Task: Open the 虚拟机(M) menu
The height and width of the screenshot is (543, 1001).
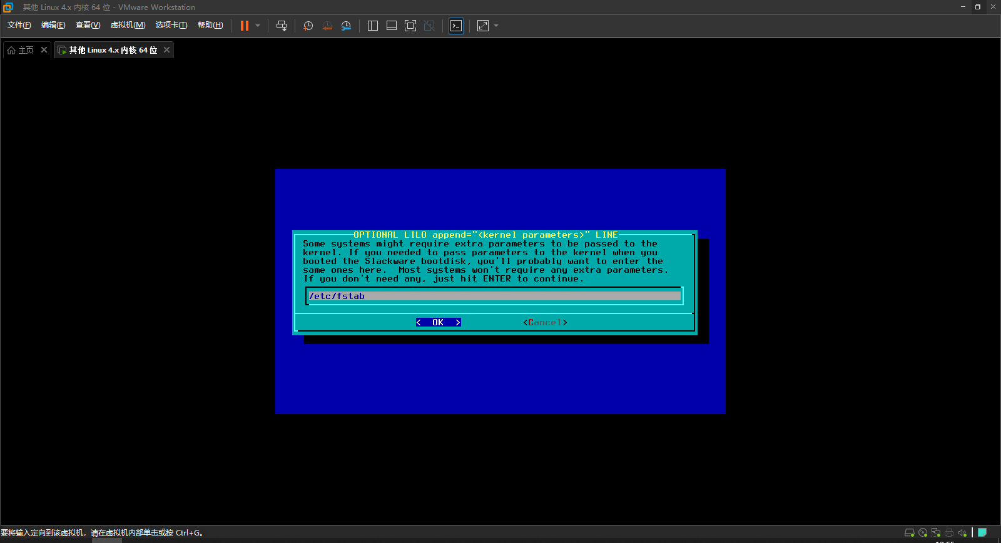Action: (128, 25)
